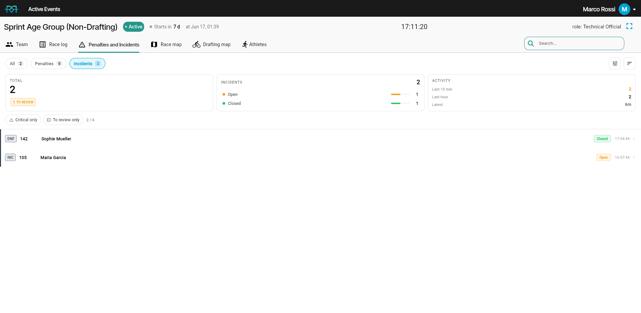Click the role: Technical Official label
Image resolution: width=641 pixels, height=313 pixels.
pyautogui.click(x=597, y=27)
